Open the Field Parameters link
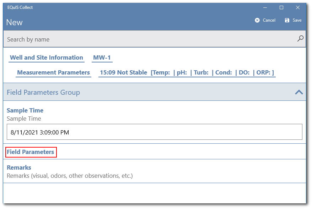 coord(31,152)
